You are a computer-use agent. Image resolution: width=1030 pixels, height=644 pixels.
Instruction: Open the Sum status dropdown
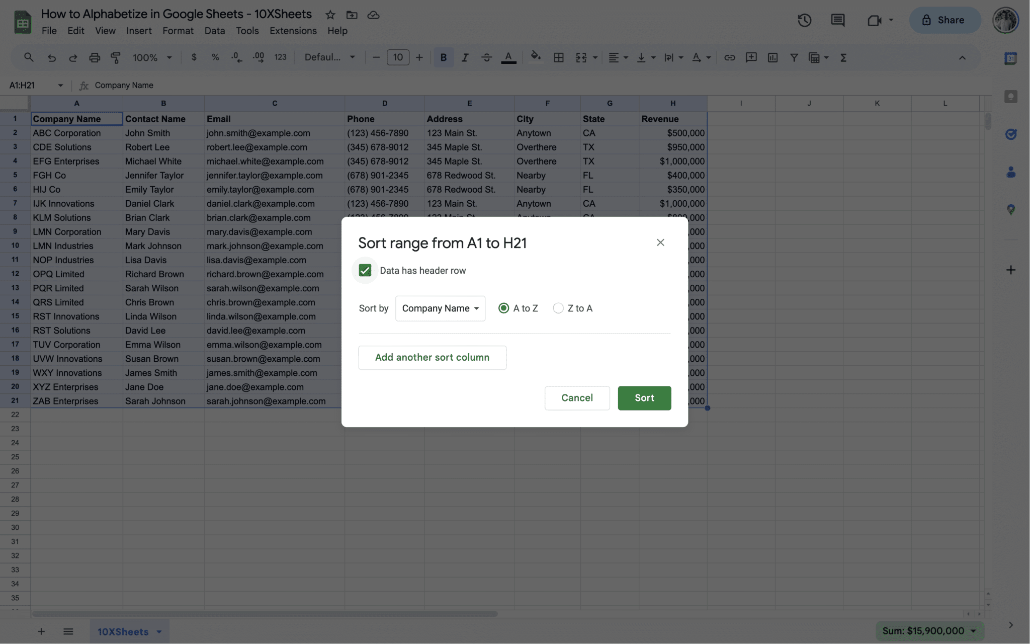(929, 631)
